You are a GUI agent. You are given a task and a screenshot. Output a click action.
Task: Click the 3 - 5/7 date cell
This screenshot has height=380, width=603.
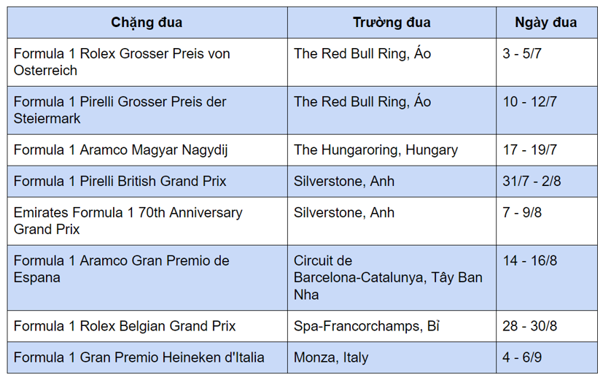point(522,54)
